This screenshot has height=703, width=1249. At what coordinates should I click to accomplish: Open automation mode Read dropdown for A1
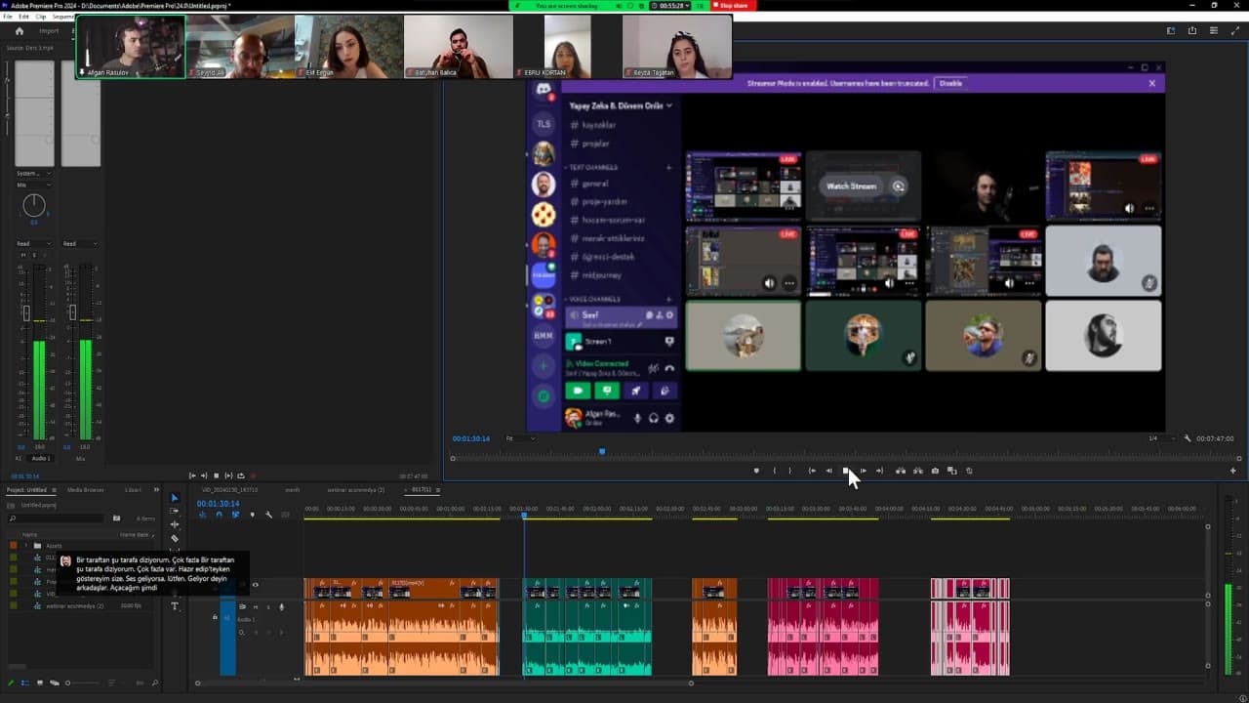click(36, 244)
